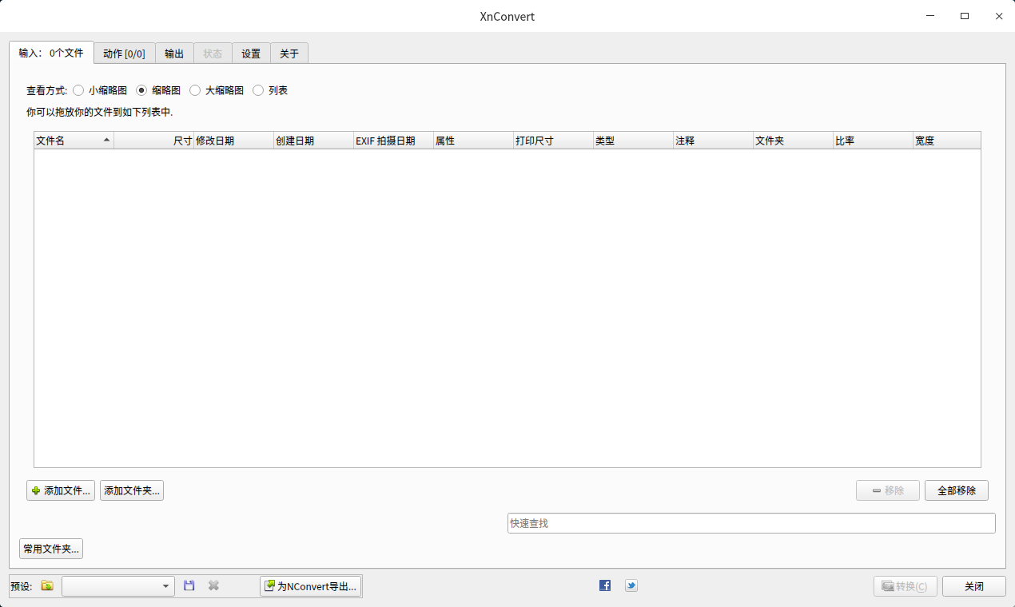Viewport: 1015px width, 607px height.
Task: Click inside the 快速查找 search field
Action: point(750,523)
